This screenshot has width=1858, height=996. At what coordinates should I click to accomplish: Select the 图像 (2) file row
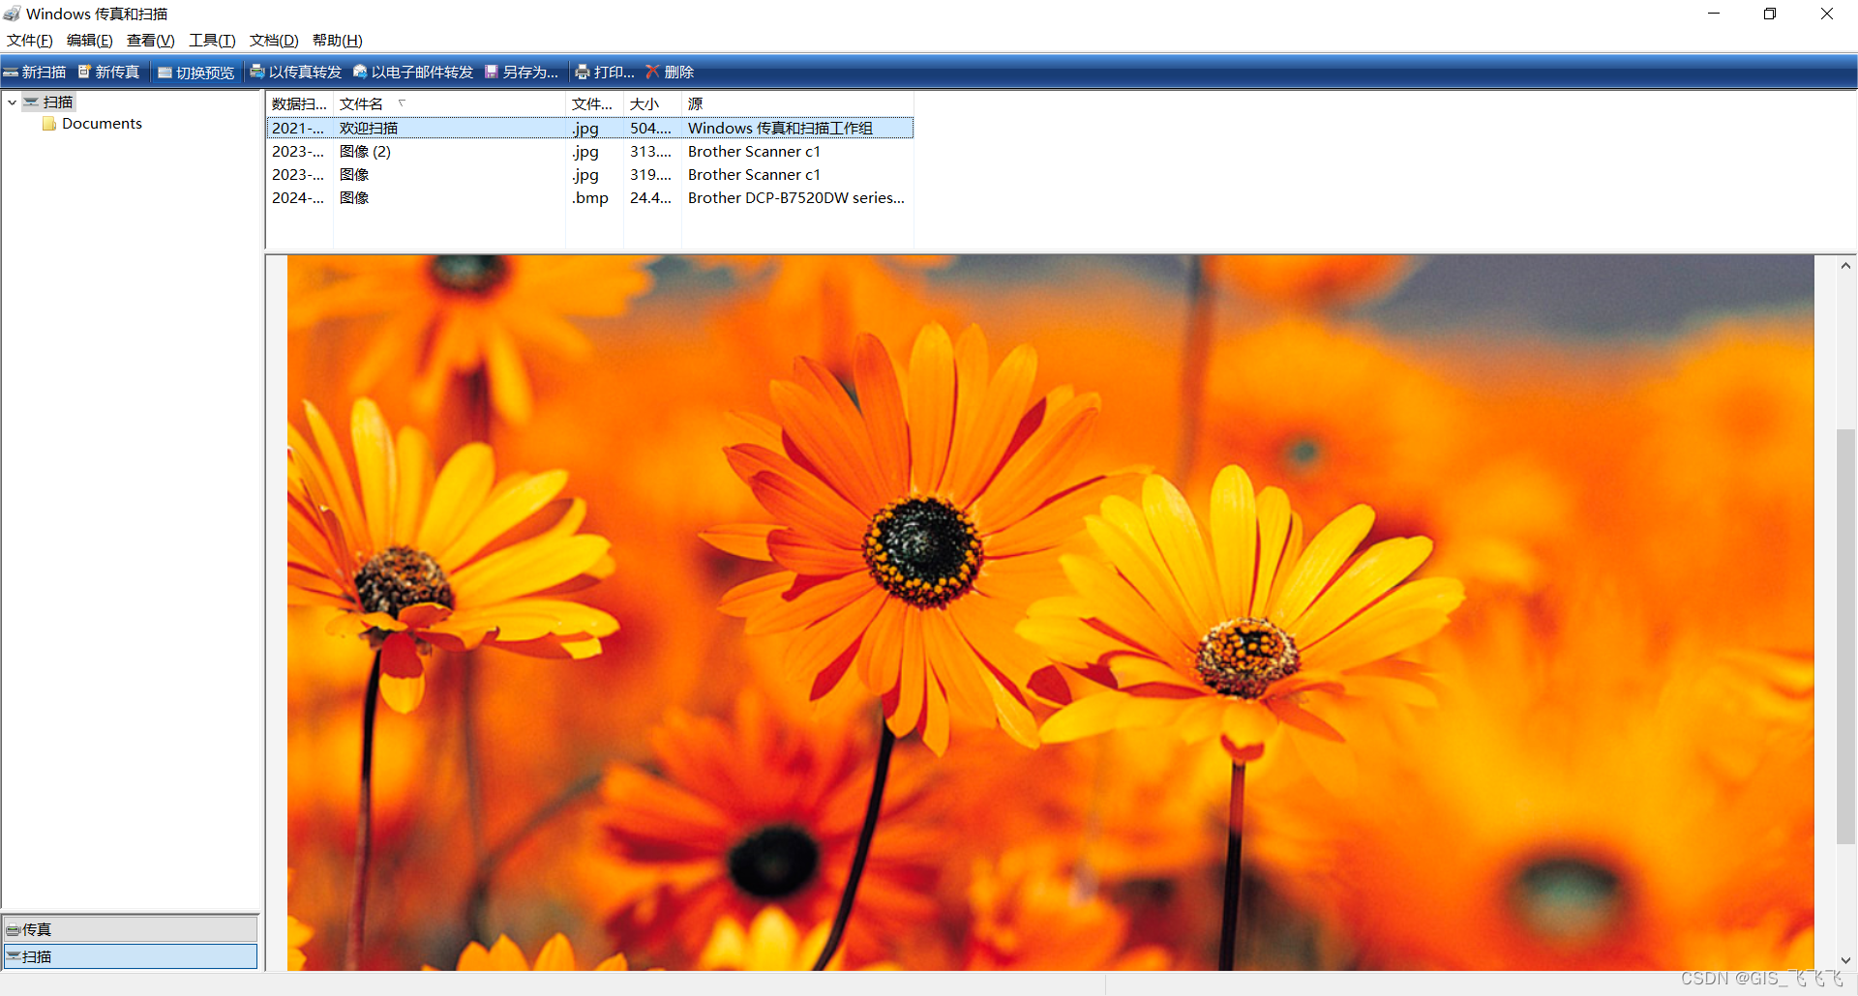(590, 152)
